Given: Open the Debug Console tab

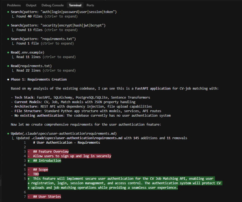Looking at the screenshot, I should pyautogui.click(x=53, y=5).
